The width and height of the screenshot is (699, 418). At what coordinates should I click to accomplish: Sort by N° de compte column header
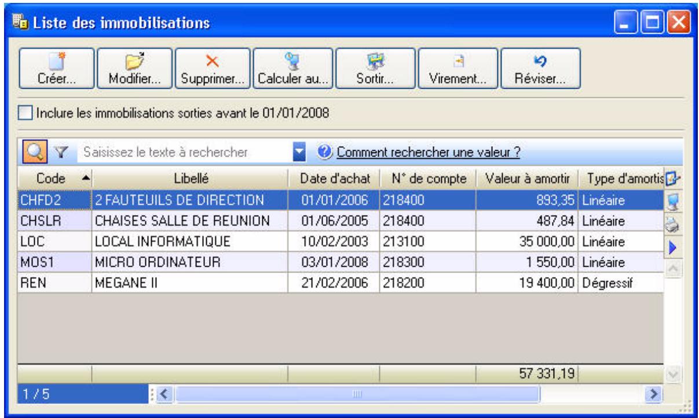click(x=427, y=178)
